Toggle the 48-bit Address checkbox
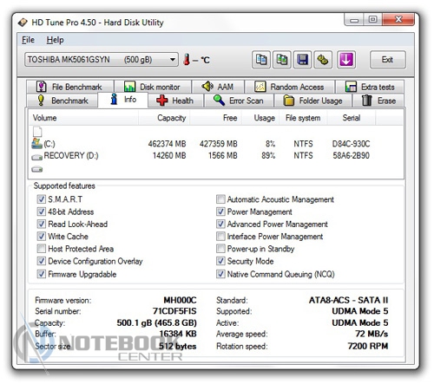 [x=42, y=212]
